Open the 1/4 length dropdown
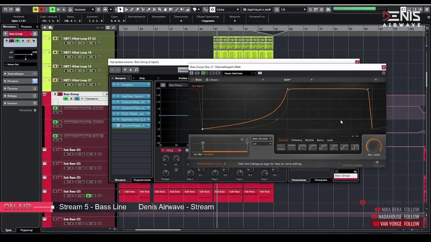Image resolution: width=431 pixels, height=242 pixels. [262, 144]
